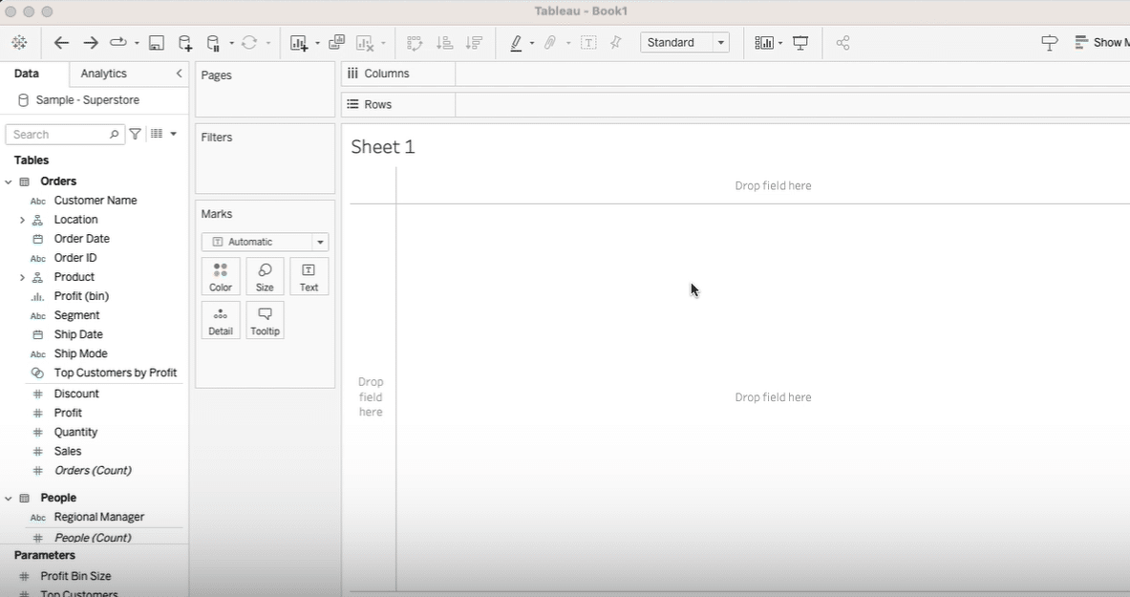Image resolution: width=1130 pixels, height=597 pixels.
Task: Click the Search fields input
Action: [x=65, y=134]
